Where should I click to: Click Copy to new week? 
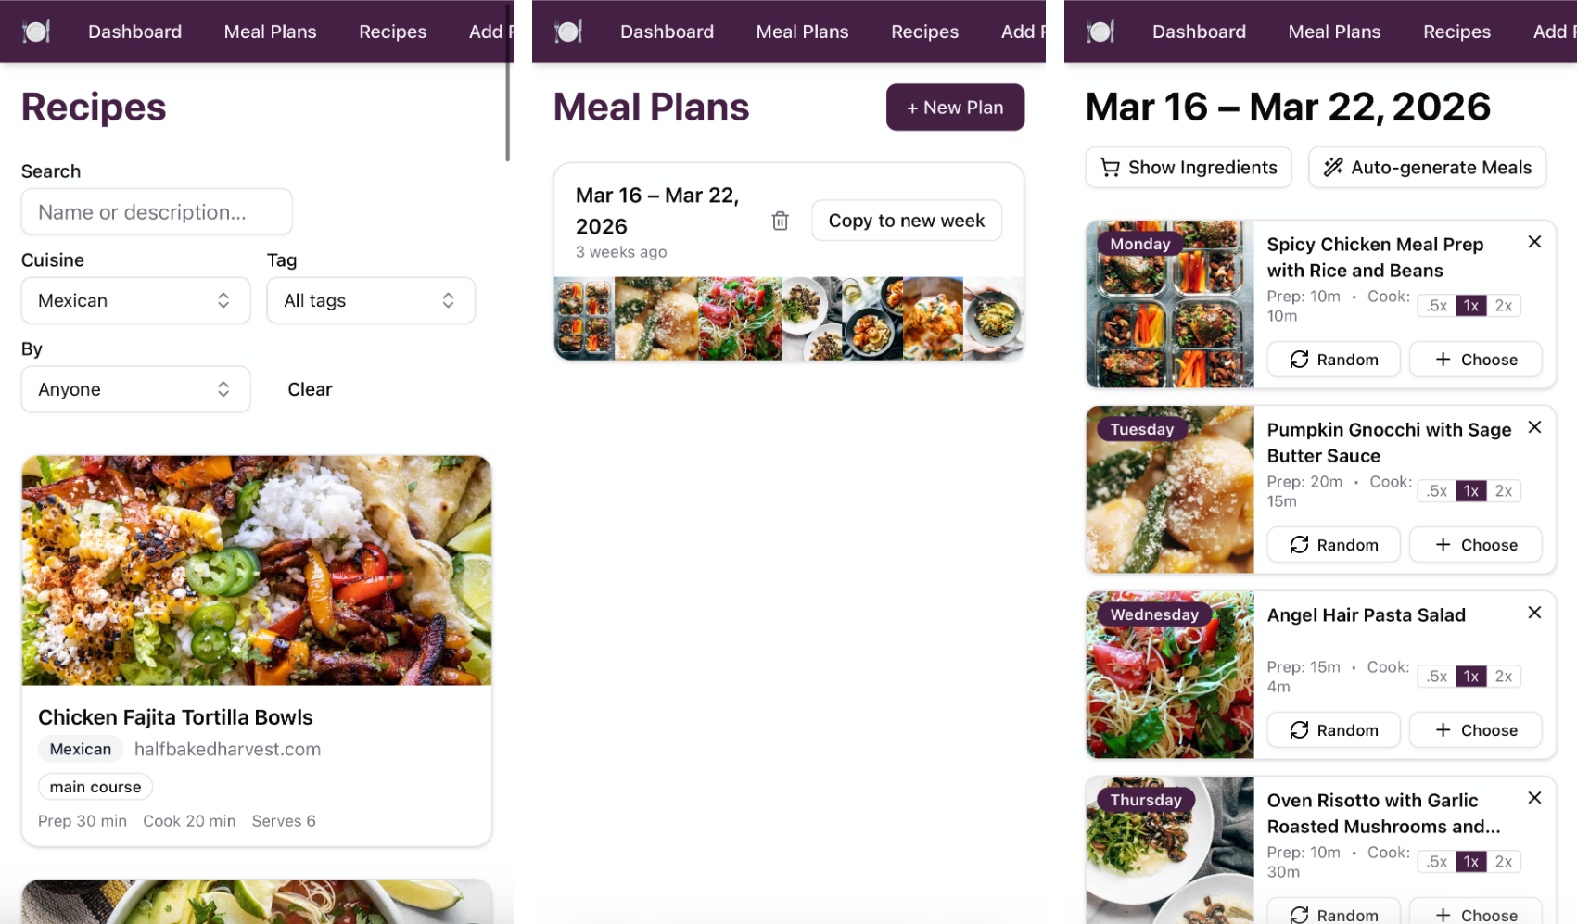[906, 221]
